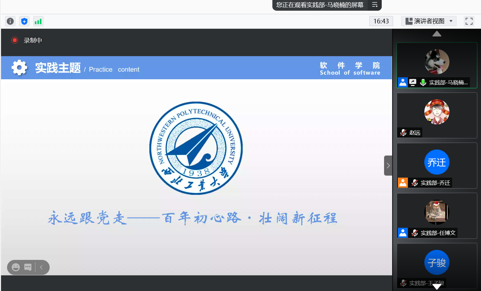Image resolution: width=481 pixels, height=291 pixels.
Task: Click the sharing banner for 马晓楠's screen
Action: (320, 5)
